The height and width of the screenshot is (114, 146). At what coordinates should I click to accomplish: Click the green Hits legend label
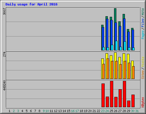(x=143, y=12)
